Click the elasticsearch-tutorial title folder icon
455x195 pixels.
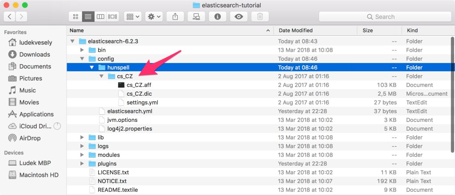tap(196, 5)
